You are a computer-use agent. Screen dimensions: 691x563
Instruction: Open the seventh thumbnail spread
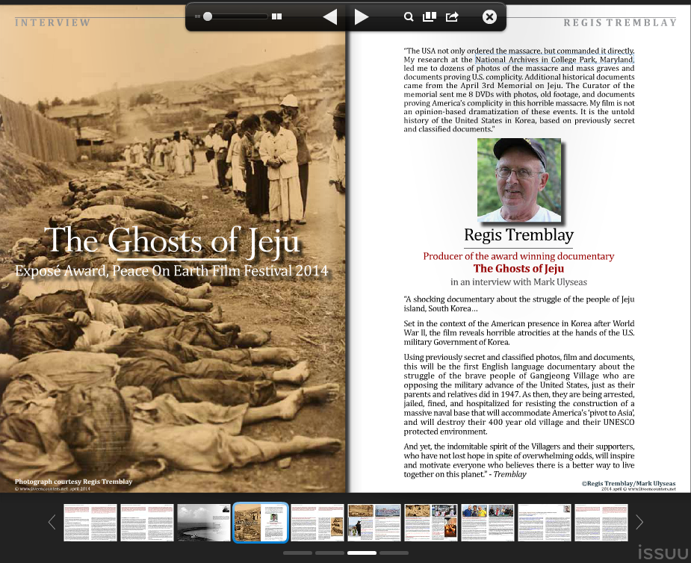tap(431, 523)
